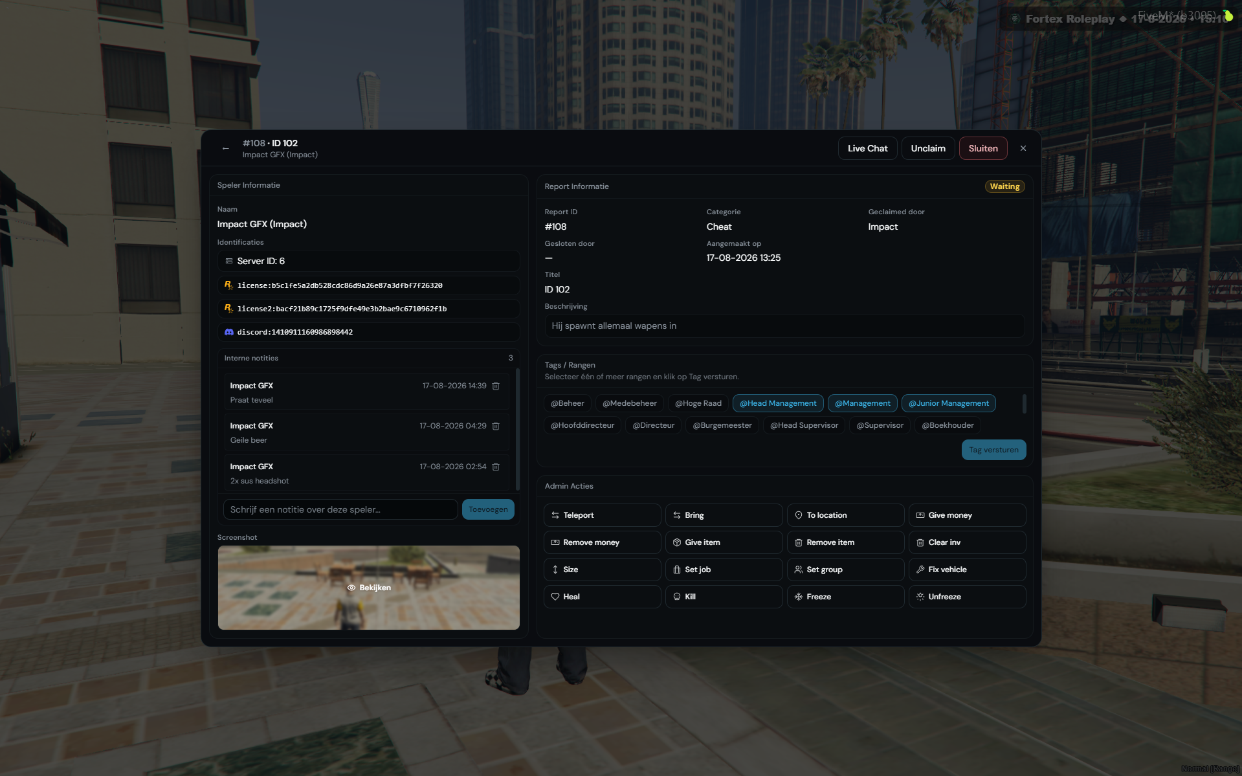Delete the 'Geile beer' note with trash icon
This screenshot has width=1242, height=776.
[496, 426]
